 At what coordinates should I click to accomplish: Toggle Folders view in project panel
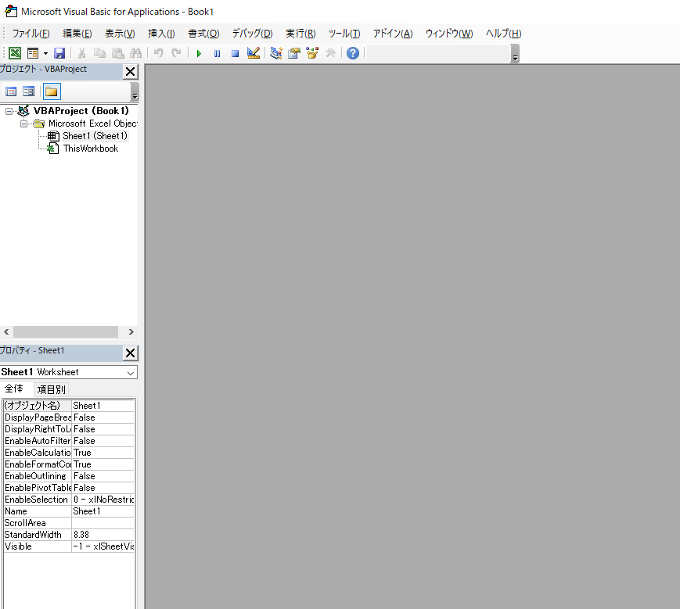pyautogui.click(x=52, y=91)
